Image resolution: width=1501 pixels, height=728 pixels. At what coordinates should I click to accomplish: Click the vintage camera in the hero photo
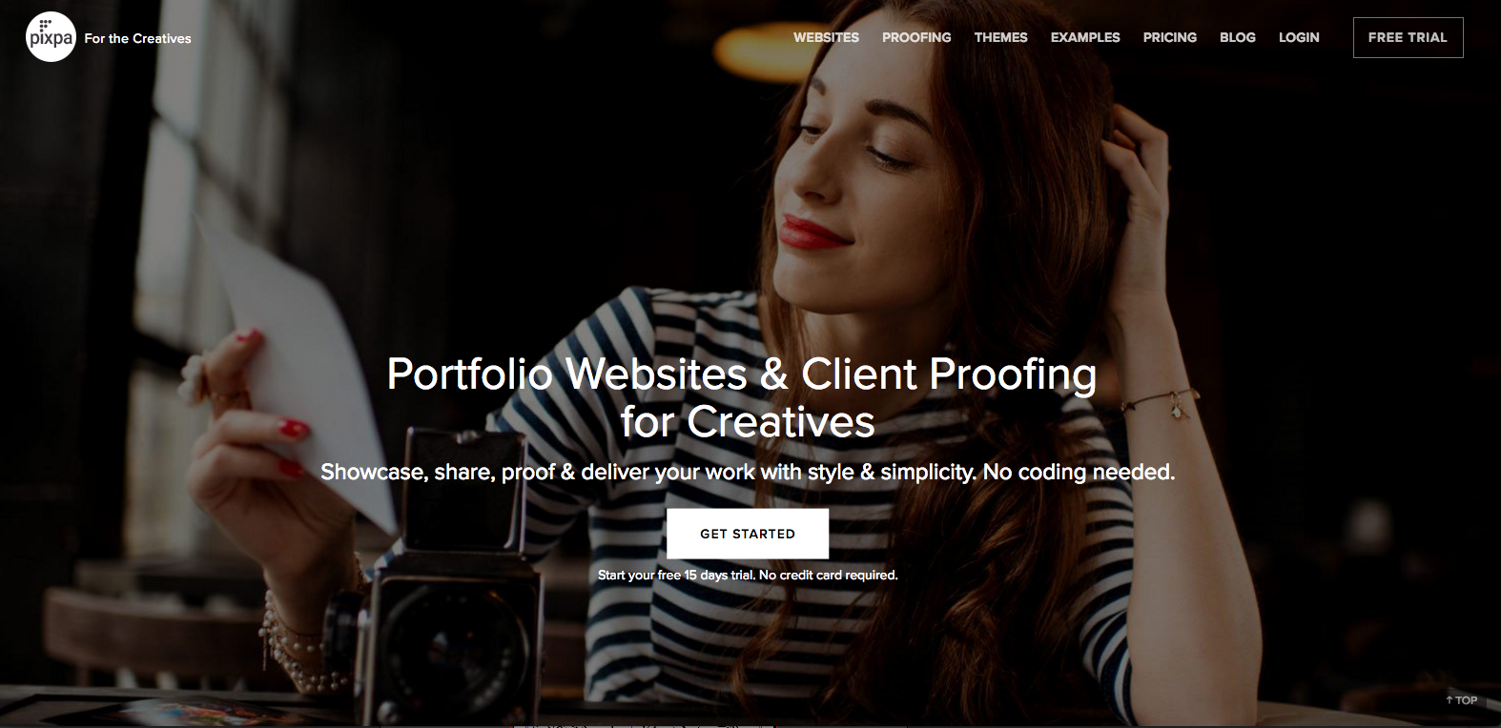coord(448,581)
